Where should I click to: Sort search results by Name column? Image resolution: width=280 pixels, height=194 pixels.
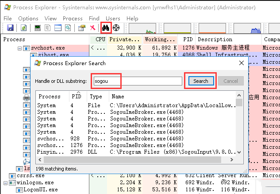pyautogui.click(x=173, y=97)
